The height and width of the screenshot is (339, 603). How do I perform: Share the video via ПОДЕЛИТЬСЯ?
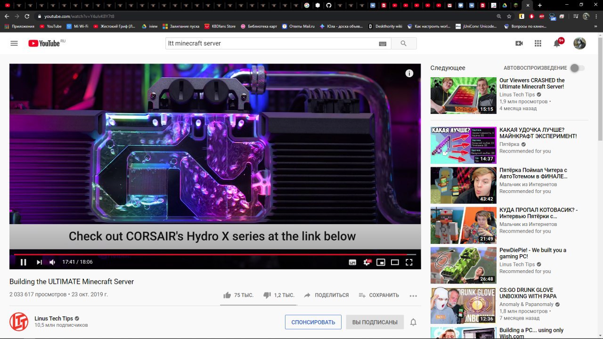click(x=326, y=295)
